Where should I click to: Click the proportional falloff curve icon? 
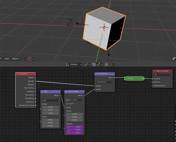click(x=111, y=64)
